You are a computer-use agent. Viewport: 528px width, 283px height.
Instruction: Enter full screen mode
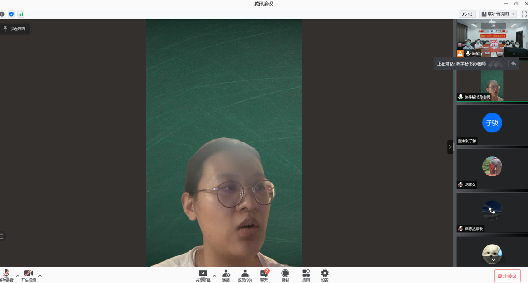pyautogui.click(x=524, y=14)
